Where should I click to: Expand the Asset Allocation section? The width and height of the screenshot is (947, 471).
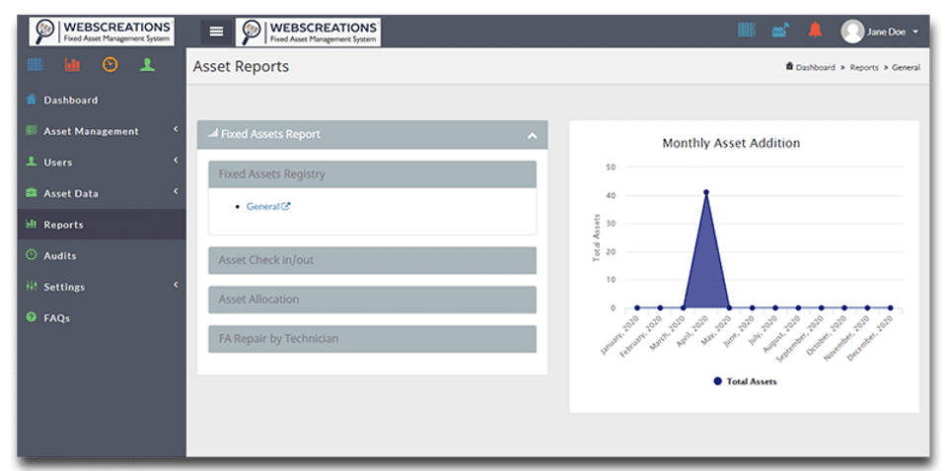pyautogui.click(x=372, y=300)
